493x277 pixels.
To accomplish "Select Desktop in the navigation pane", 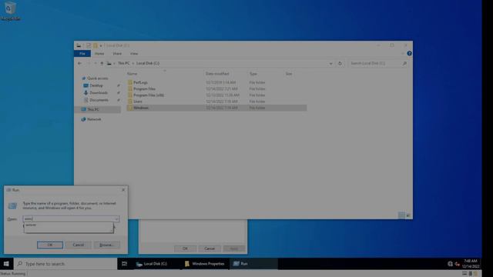I will (x=96, y=85).
